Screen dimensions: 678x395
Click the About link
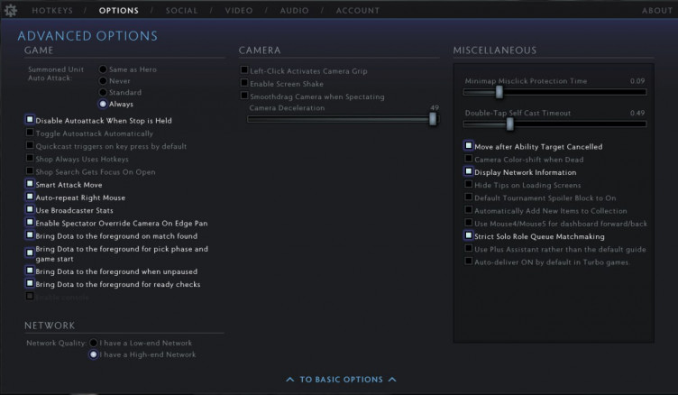(657, 10)
